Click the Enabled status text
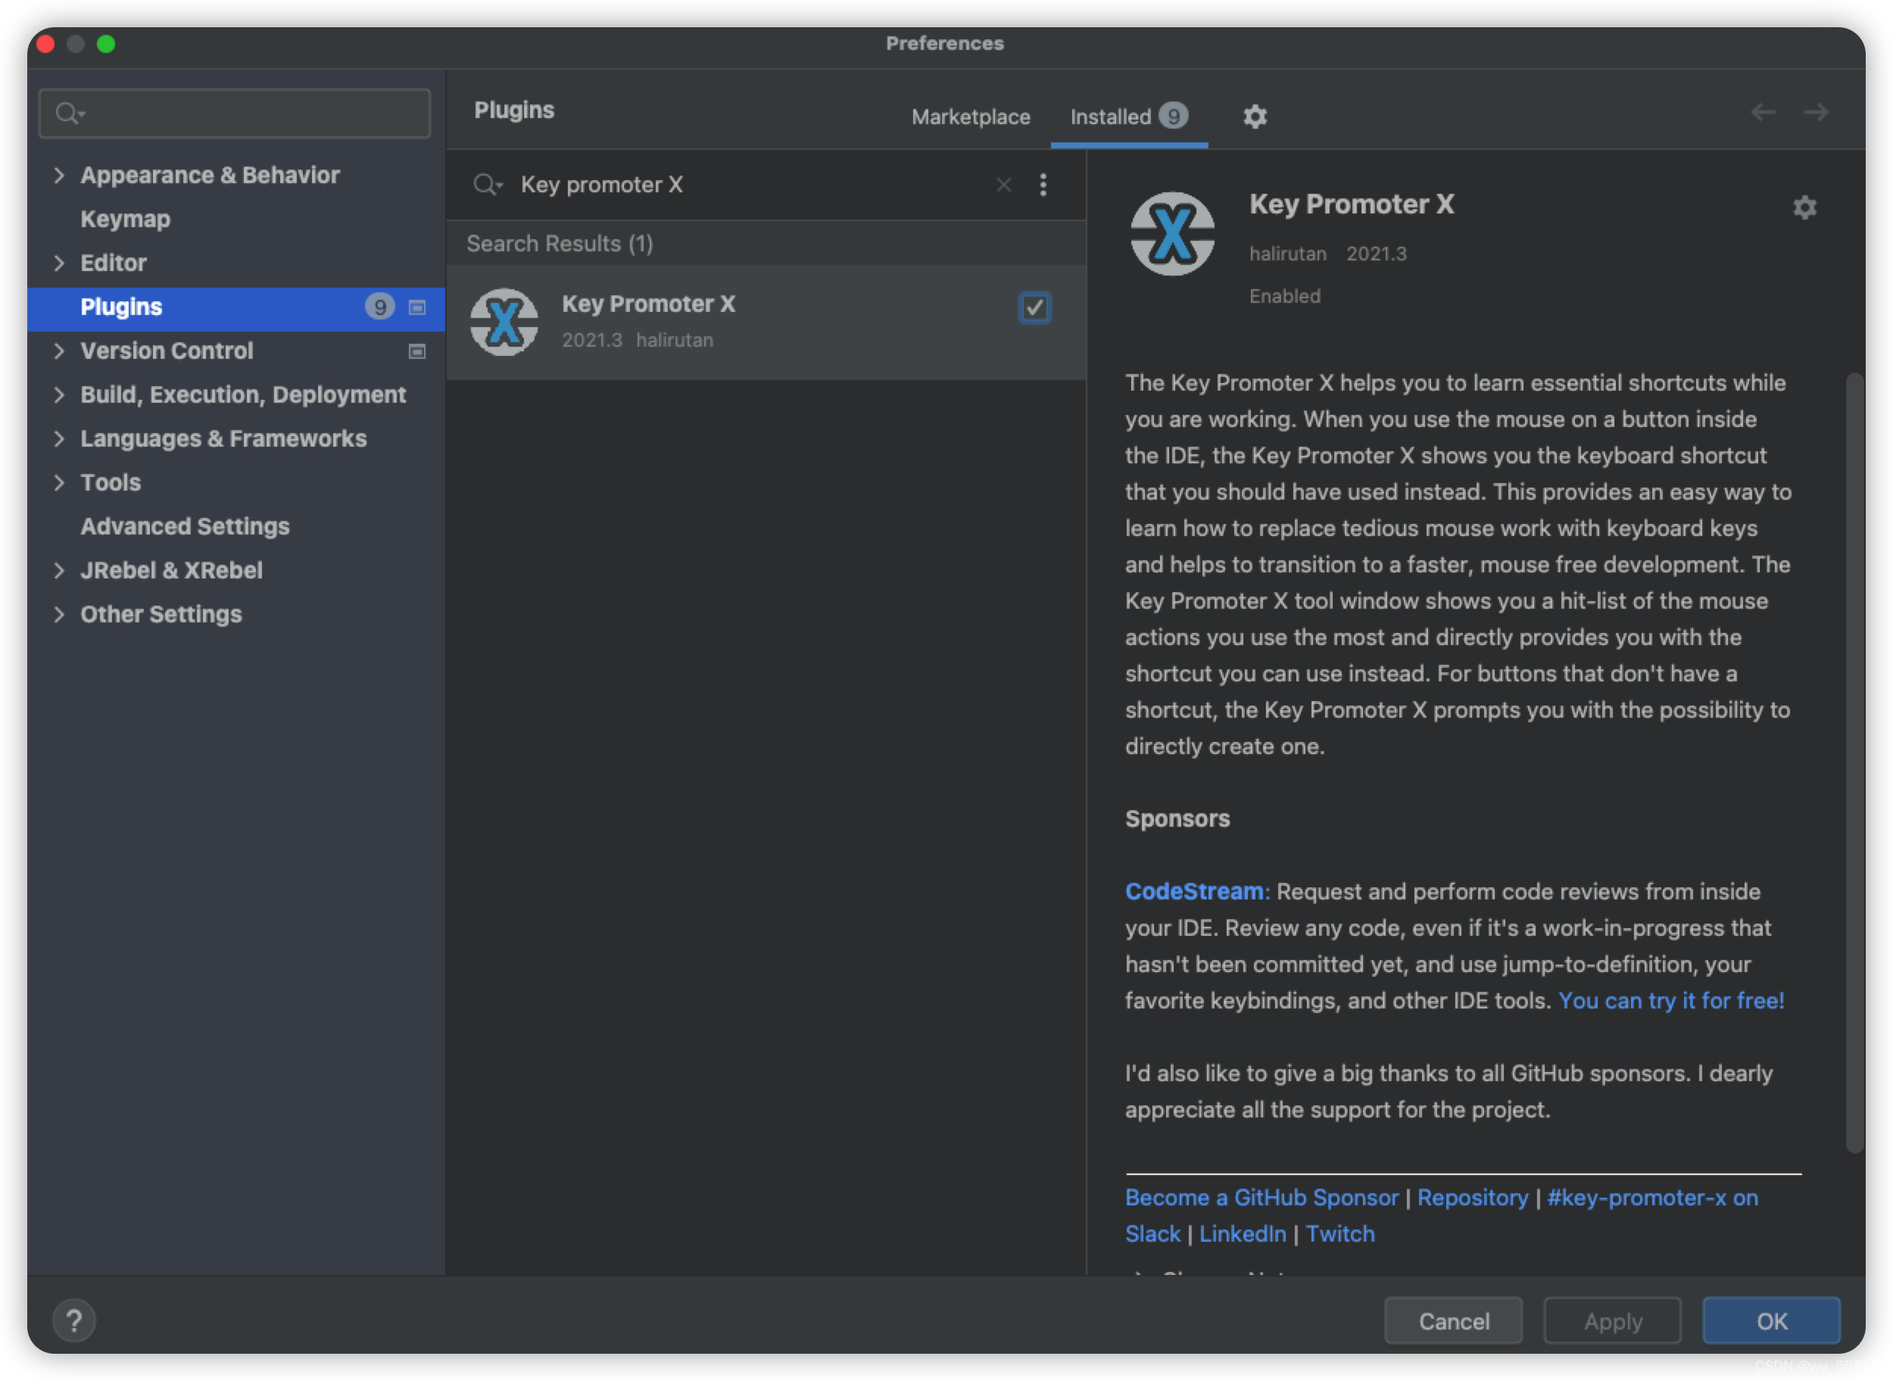This screenshot has width=1893, height=1381. (x=1284, y=296)
